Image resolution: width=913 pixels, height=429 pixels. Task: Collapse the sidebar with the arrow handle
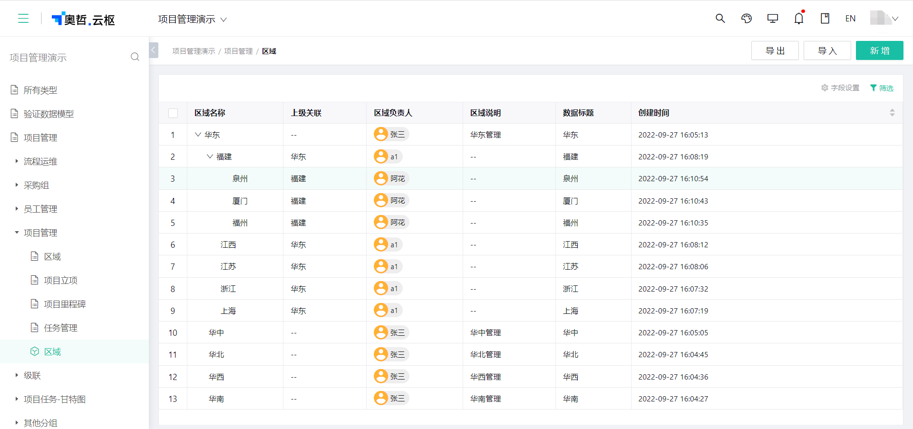(x=154, y=50)
